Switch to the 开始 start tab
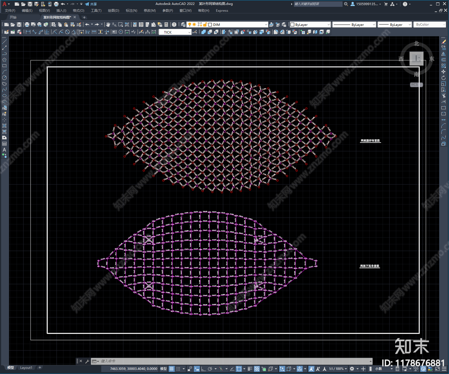Screen dimensions: 449x374 (13, 17)
